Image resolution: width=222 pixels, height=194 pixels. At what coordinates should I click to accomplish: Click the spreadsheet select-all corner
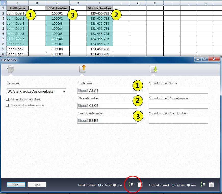tap(3, 3)
